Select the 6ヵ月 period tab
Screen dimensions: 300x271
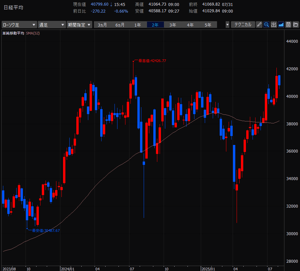(120, 25)
